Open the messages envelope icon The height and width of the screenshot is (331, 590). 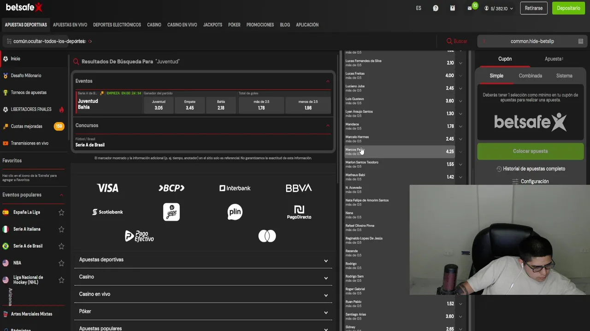click(x=470, y=8)
